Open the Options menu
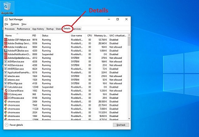The width and height of the screenshot is (199, 137). (x=15, y=24)
